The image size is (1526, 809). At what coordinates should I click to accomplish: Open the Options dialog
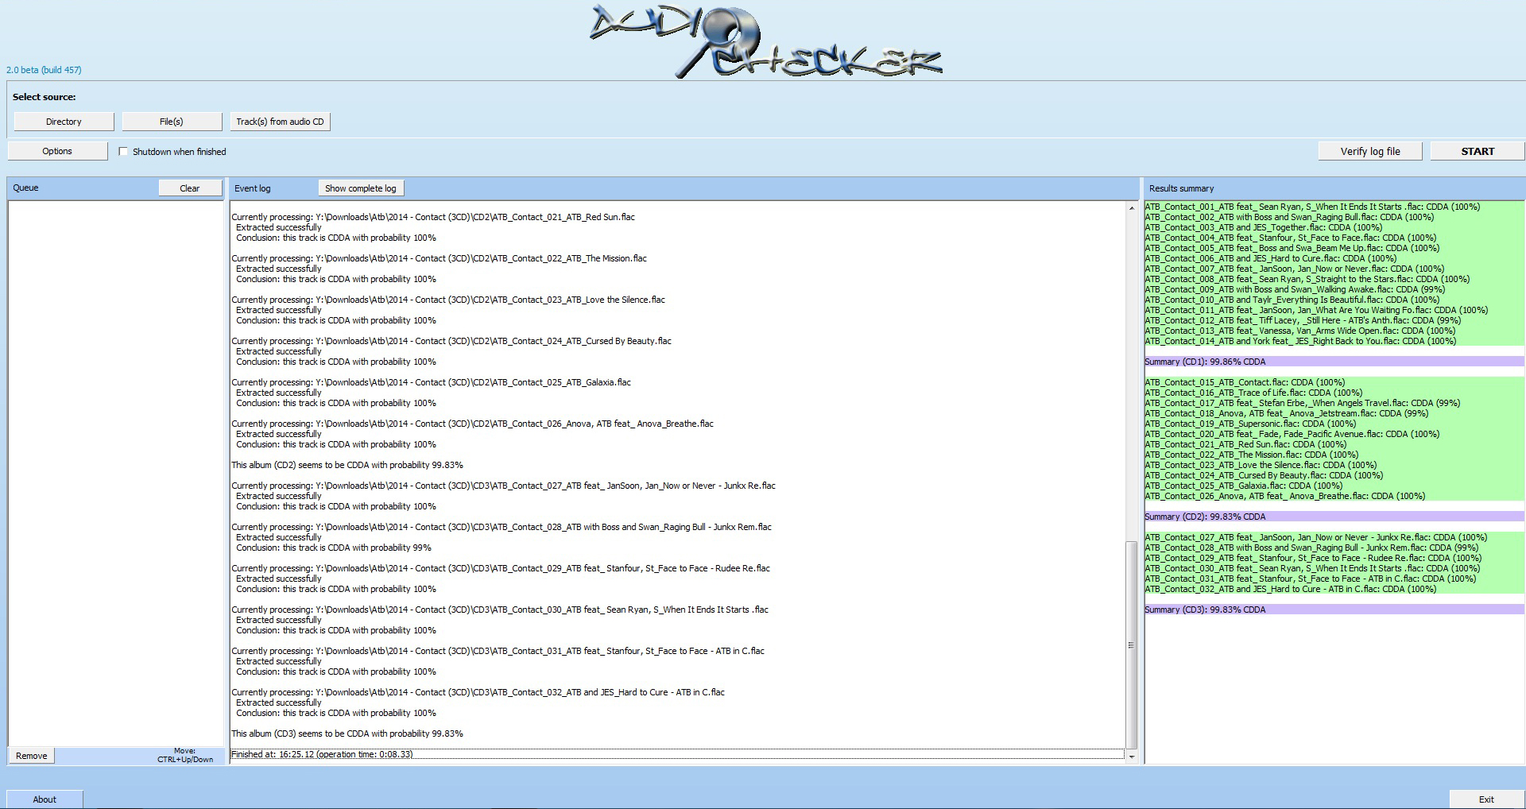[57, 151]
